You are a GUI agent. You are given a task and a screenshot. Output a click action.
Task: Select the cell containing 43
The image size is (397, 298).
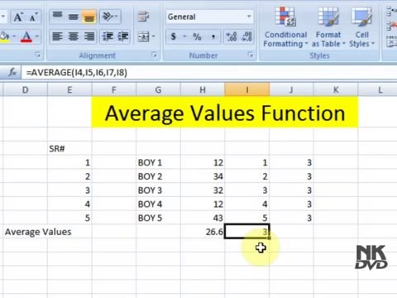pos(203,218)
